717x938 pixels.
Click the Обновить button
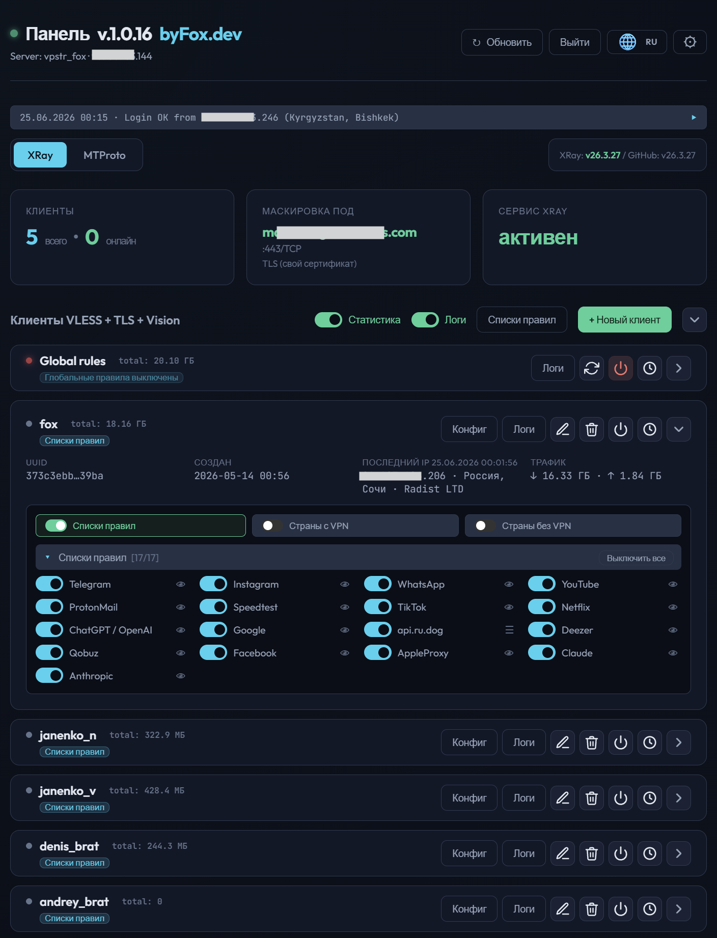coord(502,42)
